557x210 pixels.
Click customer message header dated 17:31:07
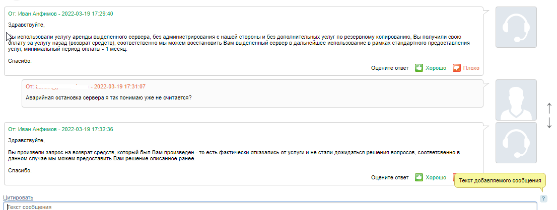coord(86,86)
